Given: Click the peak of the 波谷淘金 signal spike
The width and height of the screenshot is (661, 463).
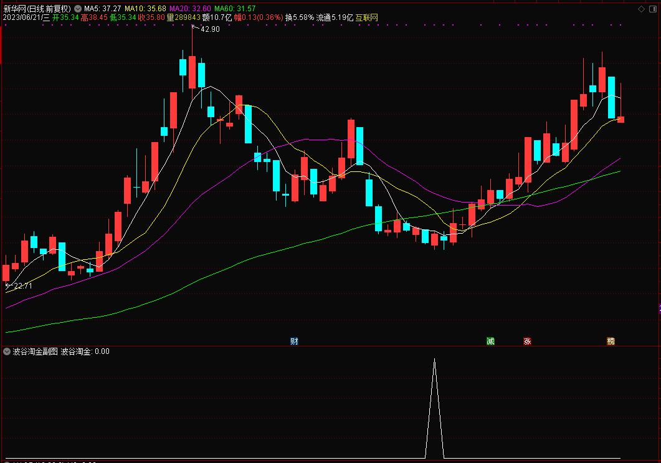Looking at the screenshot, I should (x=435, y=360).
